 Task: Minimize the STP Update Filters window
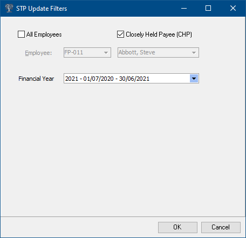click(x=184, y=8)
